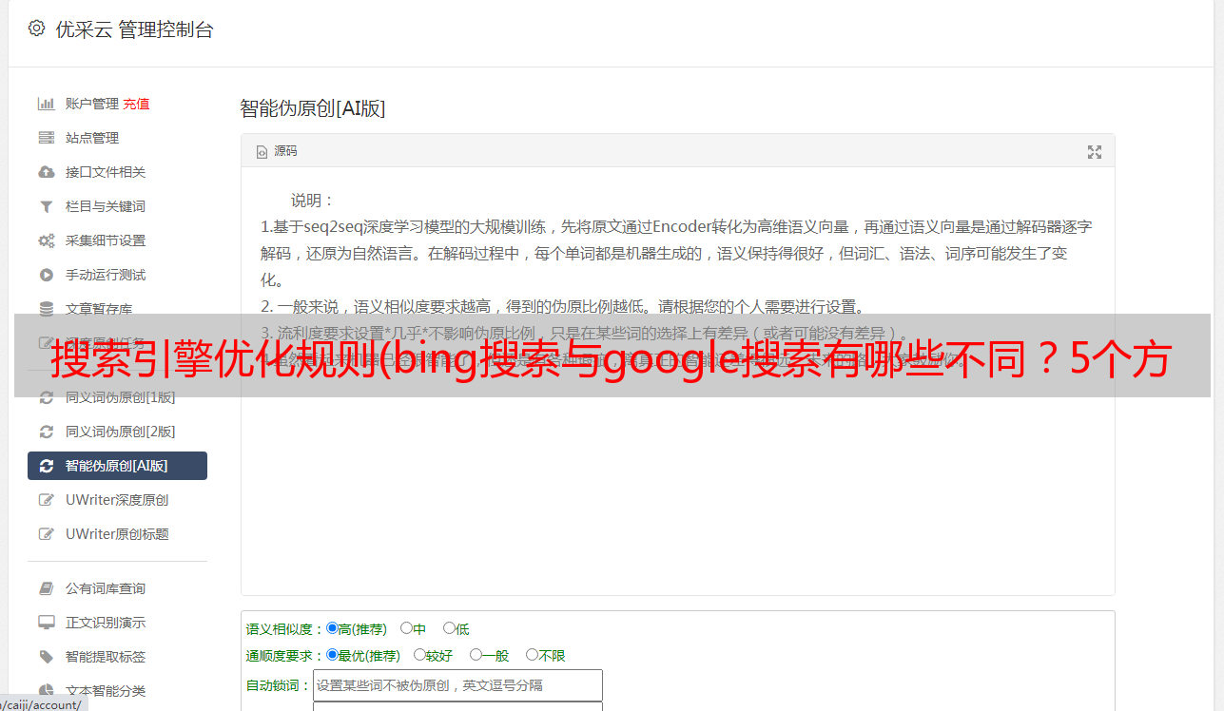Open UWriter原创标题 in the sidebar
Screen dimensions: 1224x711
pyautogui.click(x=117, y=534)
